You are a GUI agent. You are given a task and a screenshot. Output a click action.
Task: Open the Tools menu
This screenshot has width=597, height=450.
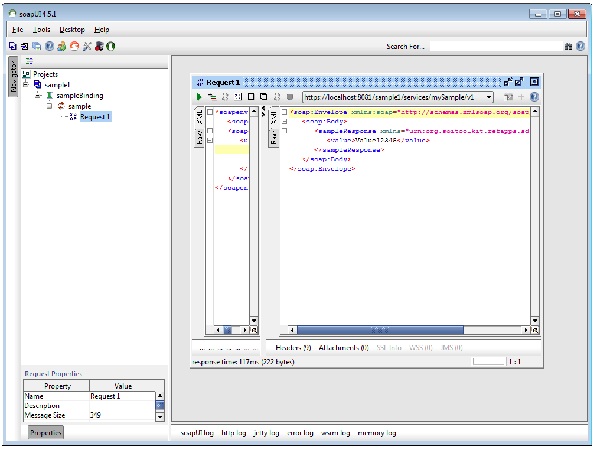41,30
